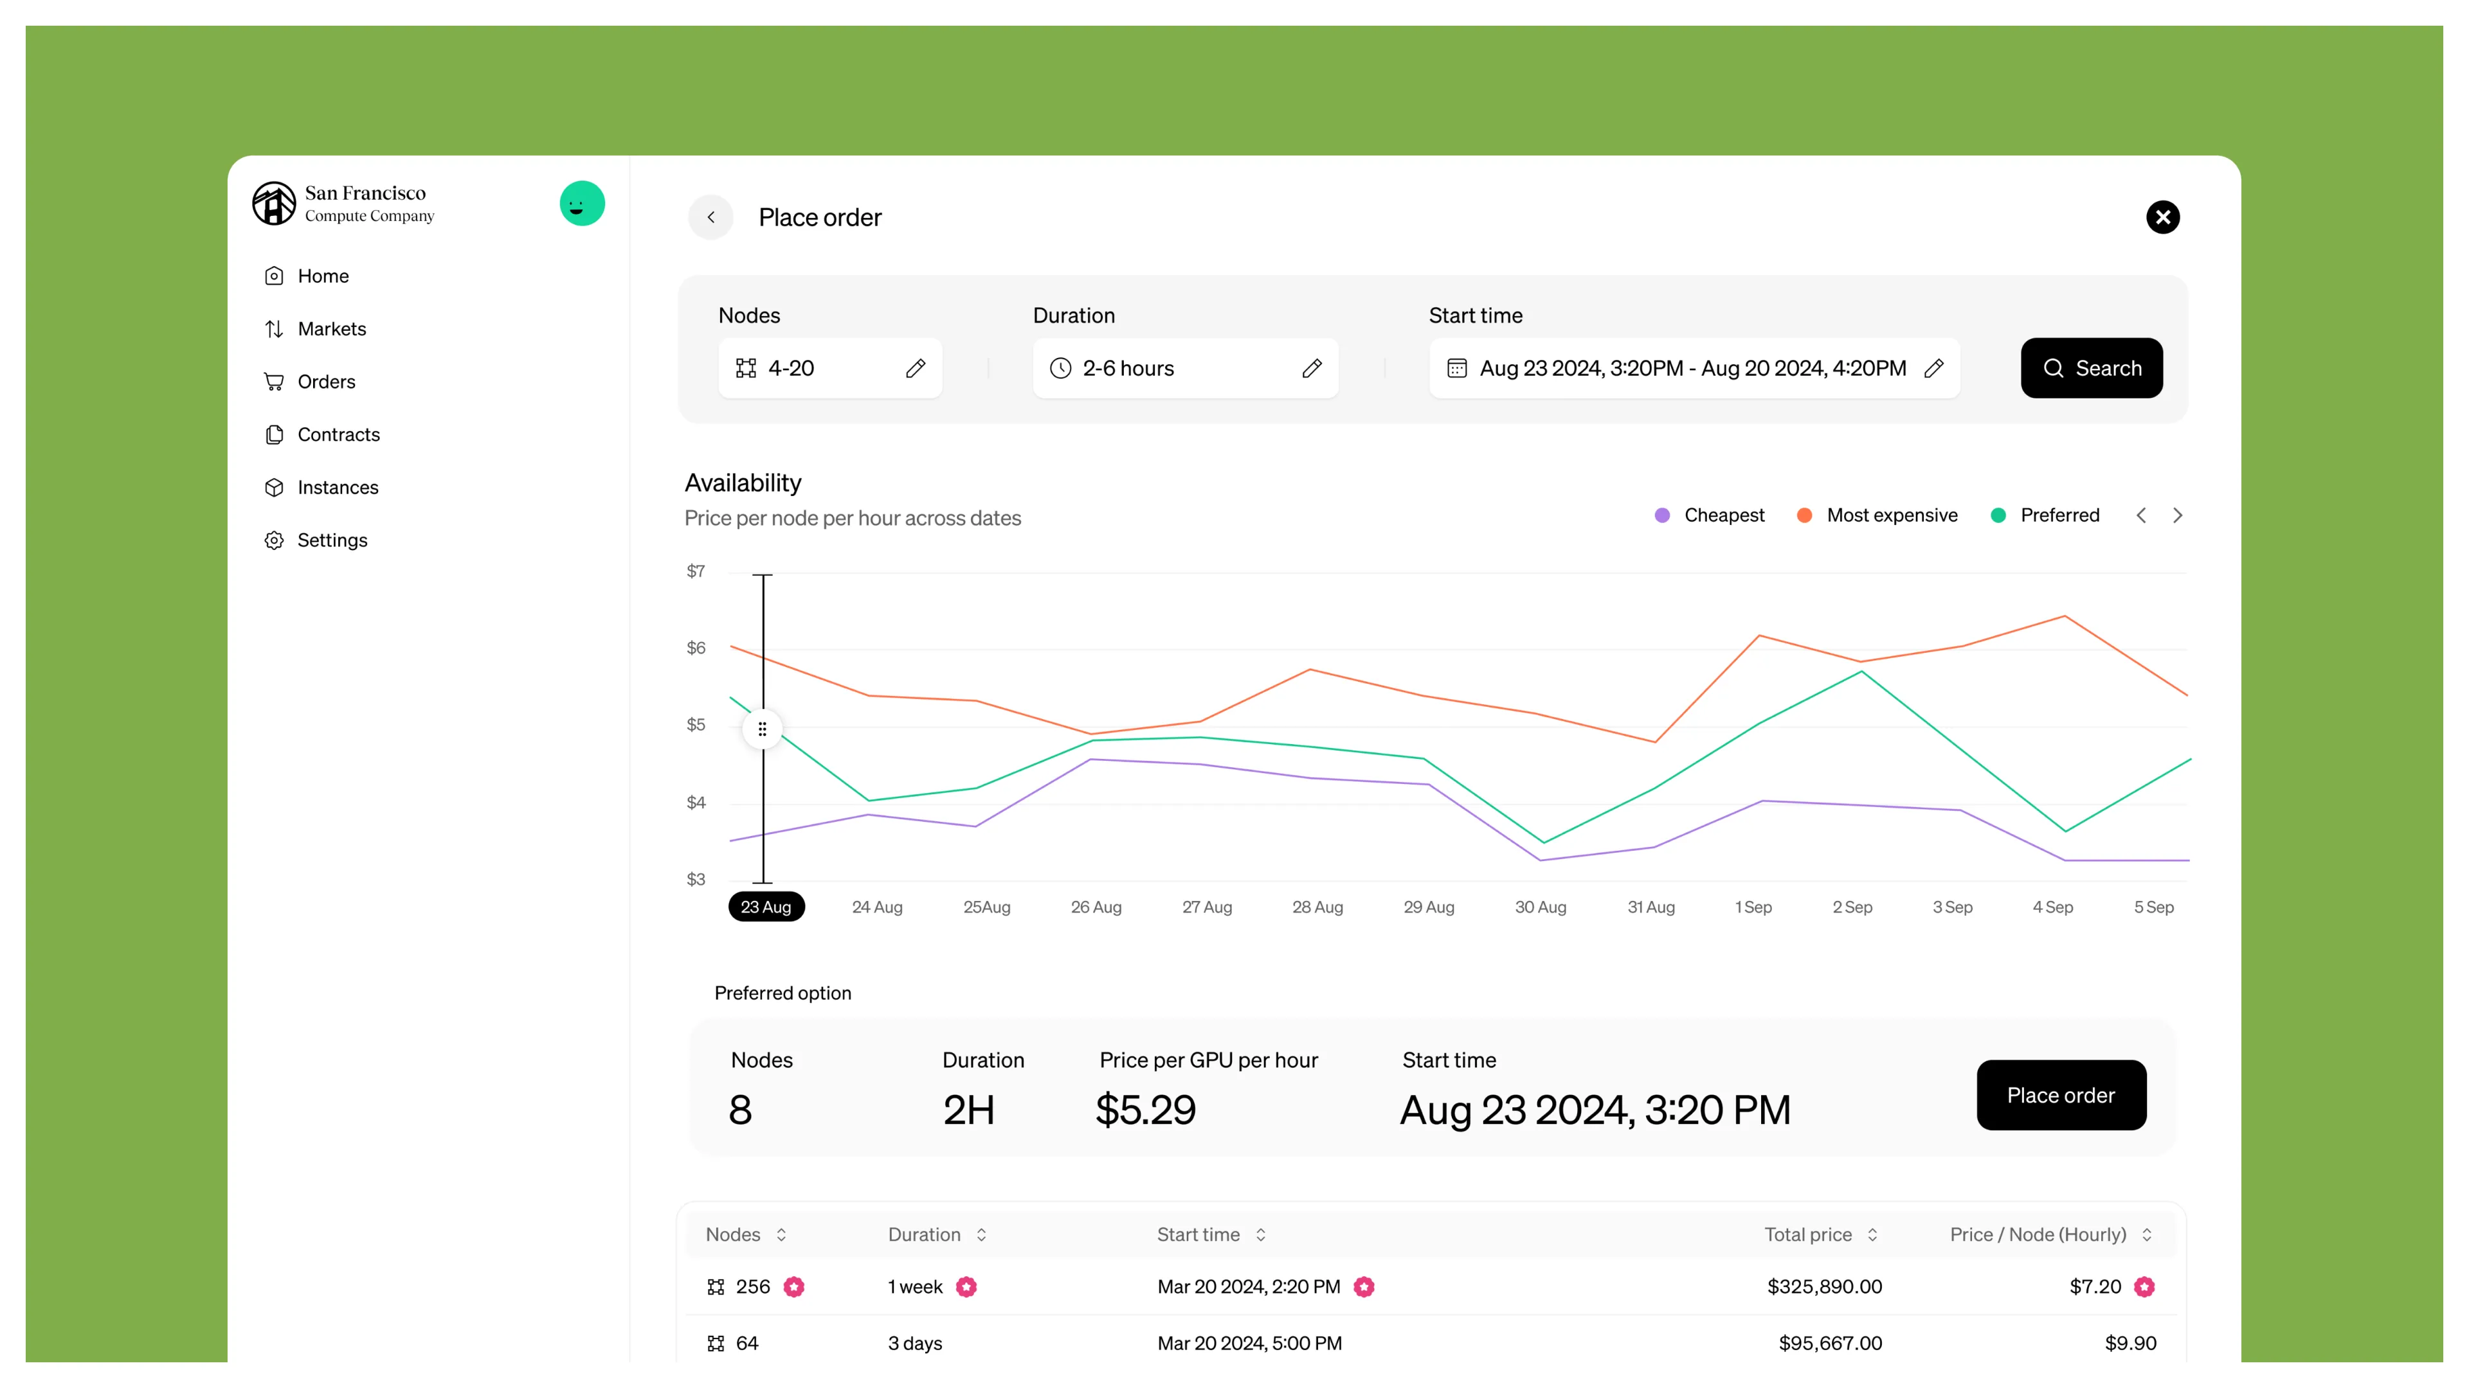Click the black Search button
Screen dimensions: 2469x1388
(x=2092, y=368)
